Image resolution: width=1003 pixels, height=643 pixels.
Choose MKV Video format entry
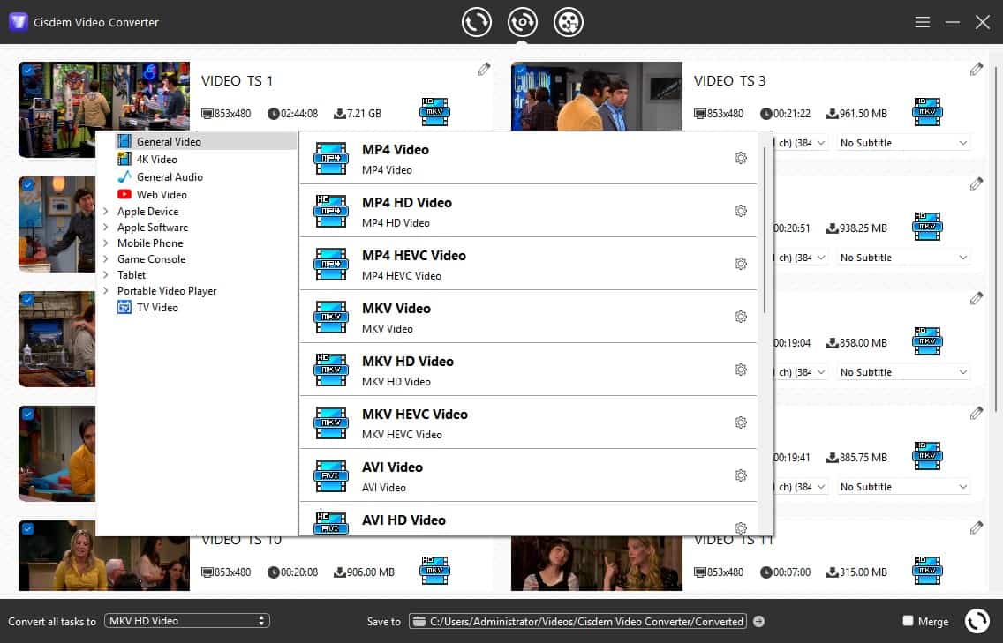click(528, 317)
